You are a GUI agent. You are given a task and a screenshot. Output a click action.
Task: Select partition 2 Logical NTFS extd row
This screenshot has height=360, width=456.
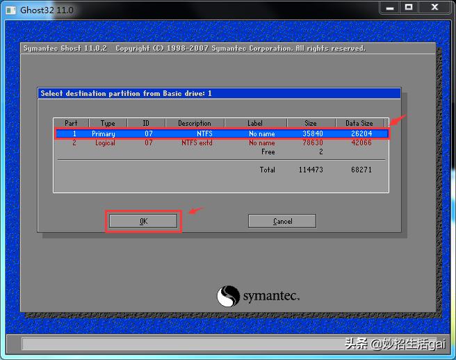click(x=222, y=142)
